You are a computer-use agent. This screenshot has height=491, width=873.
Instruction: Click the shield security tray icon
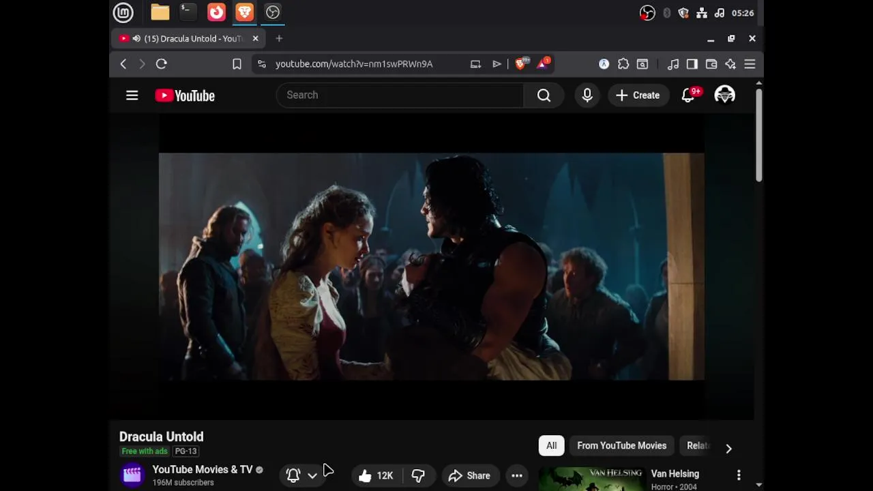pyautogui.click(x=683, y=13)
